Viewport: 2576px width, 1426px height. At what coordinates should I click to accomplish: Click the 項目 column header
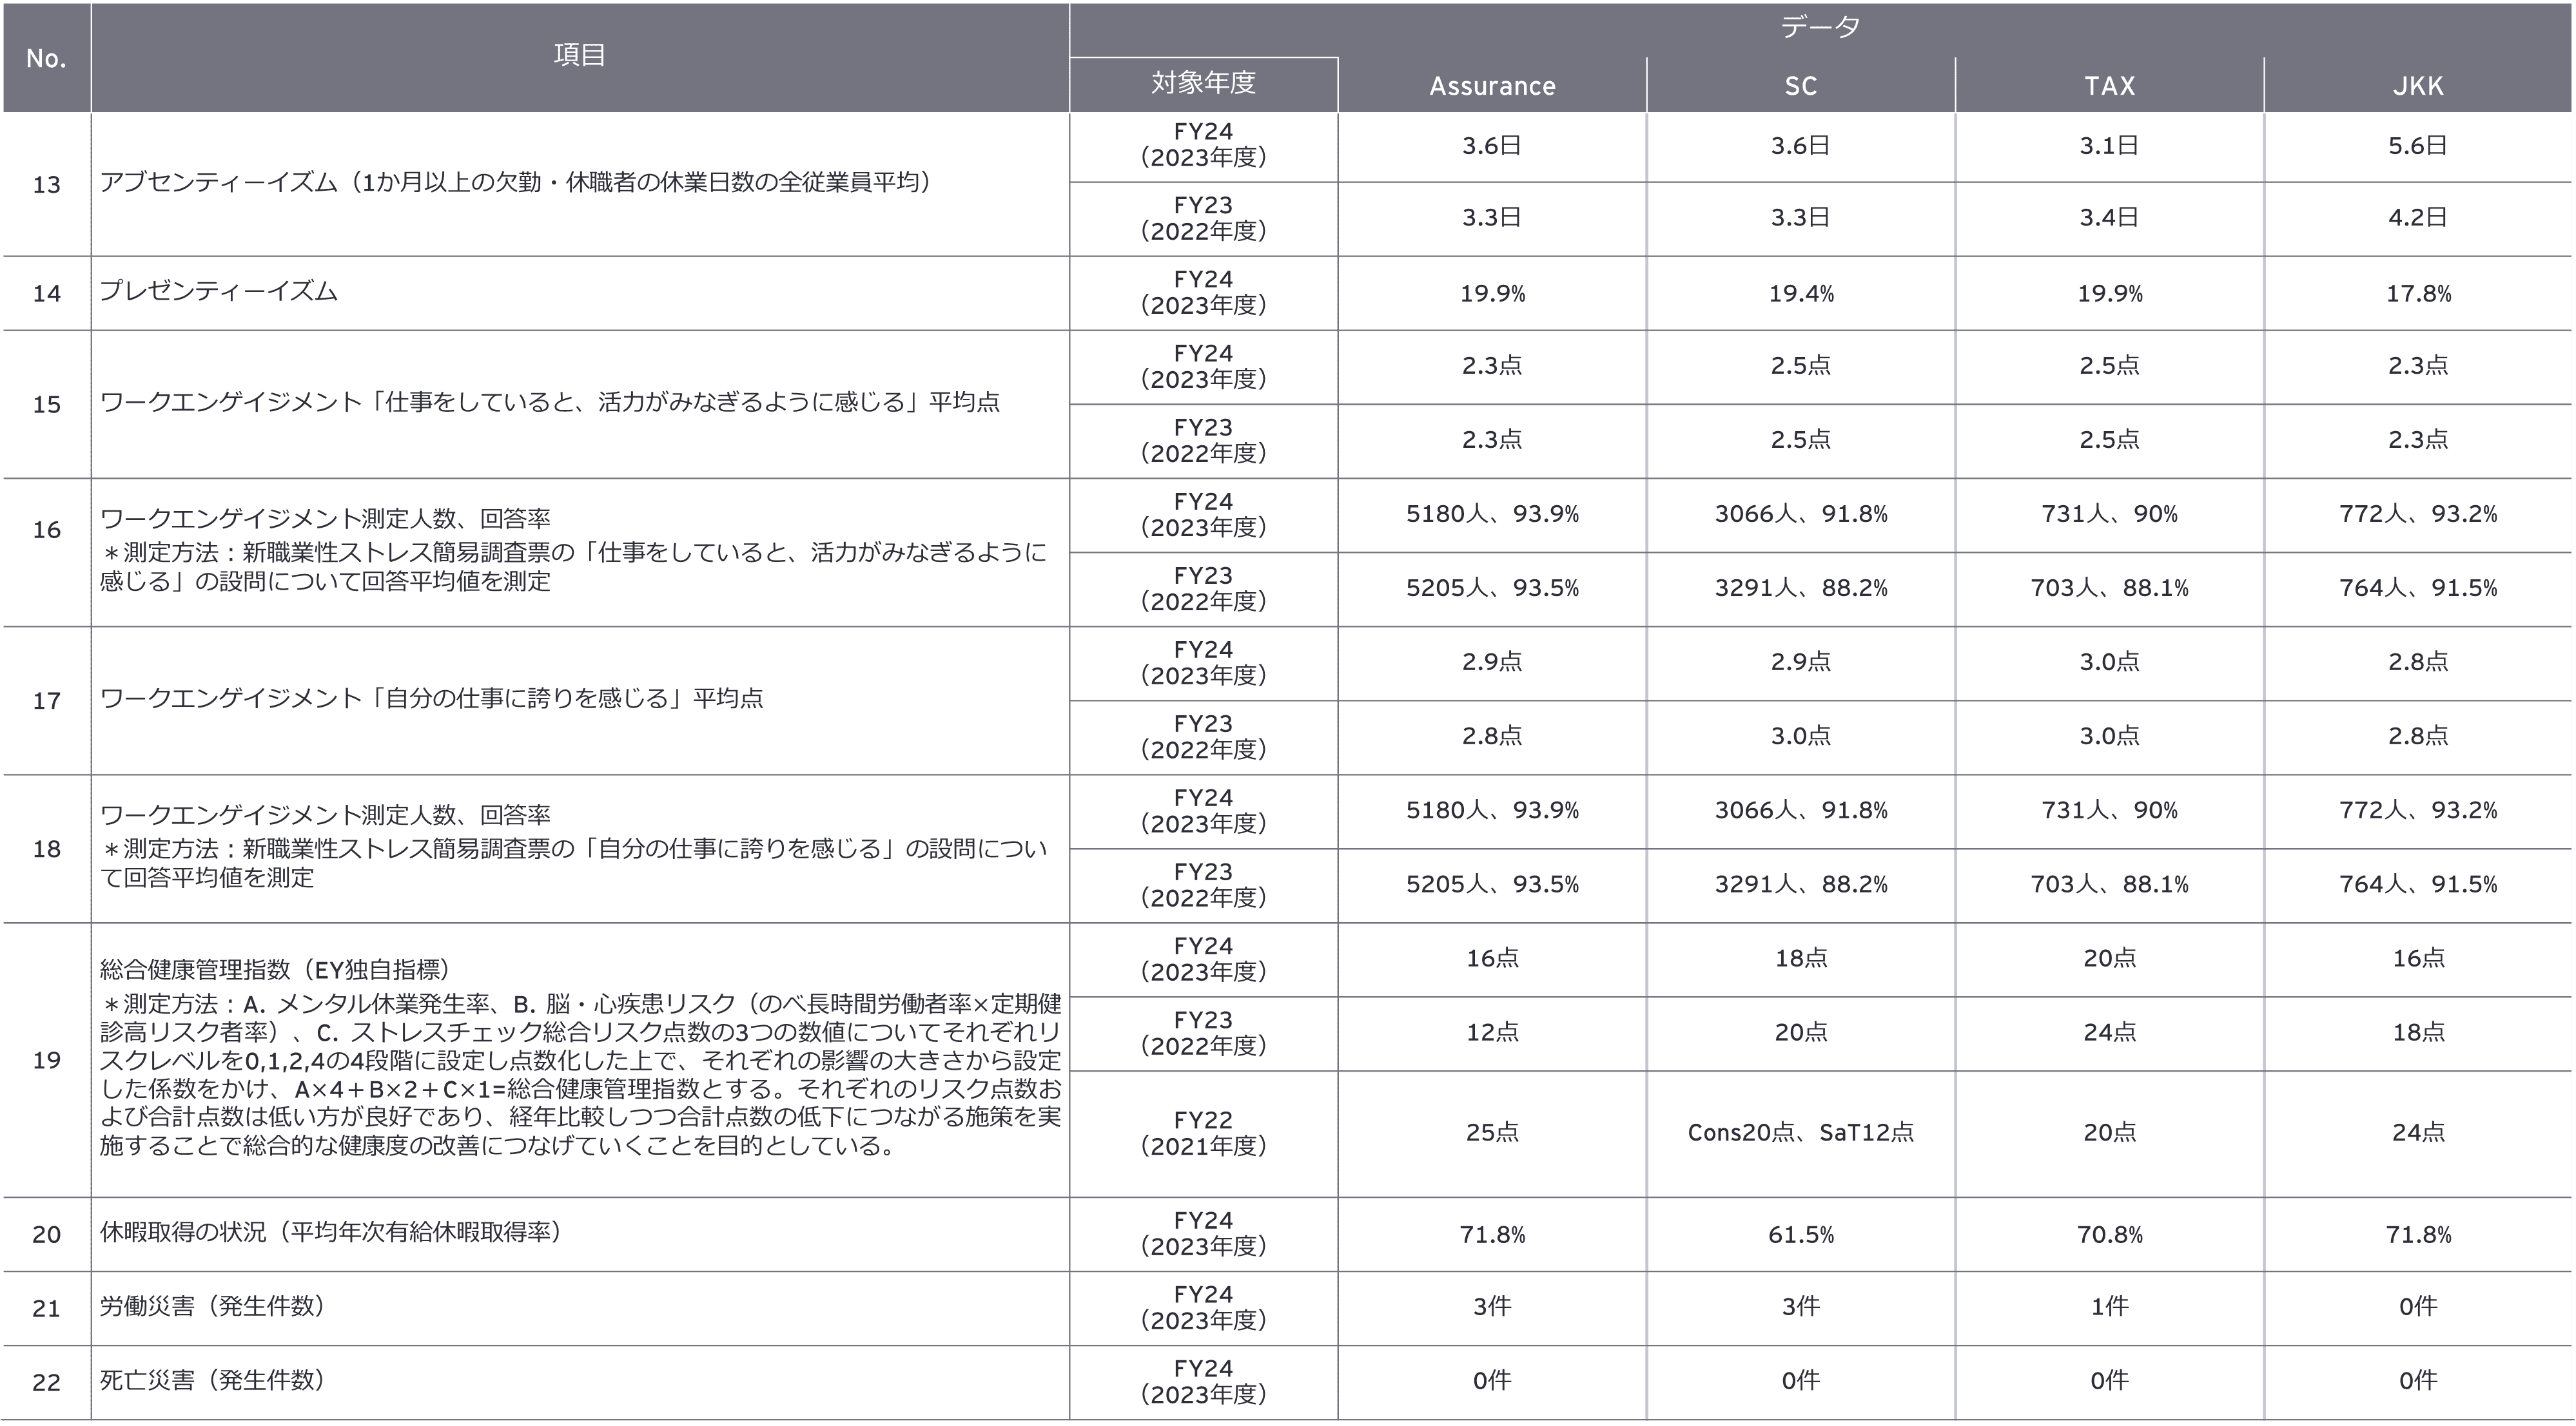[579, 56]
